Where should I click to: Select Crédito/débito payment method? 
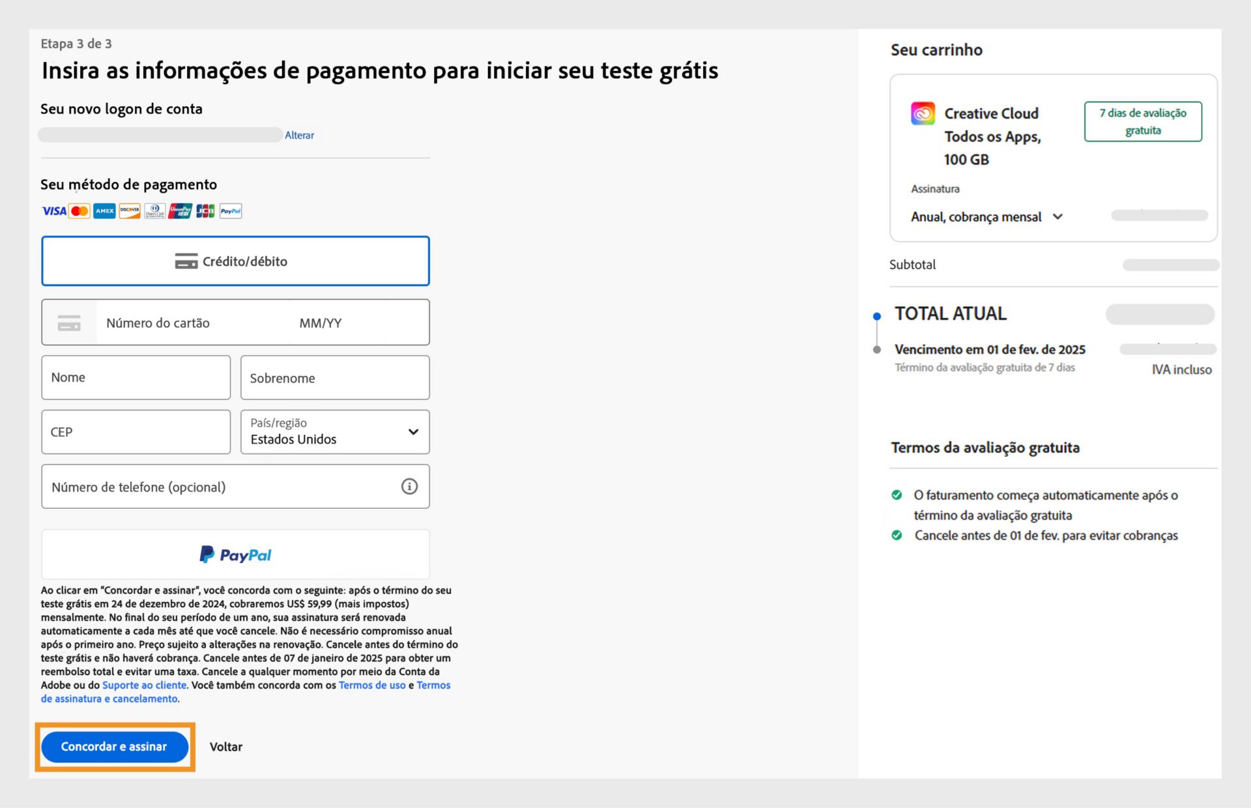click(x=235, y=261)
